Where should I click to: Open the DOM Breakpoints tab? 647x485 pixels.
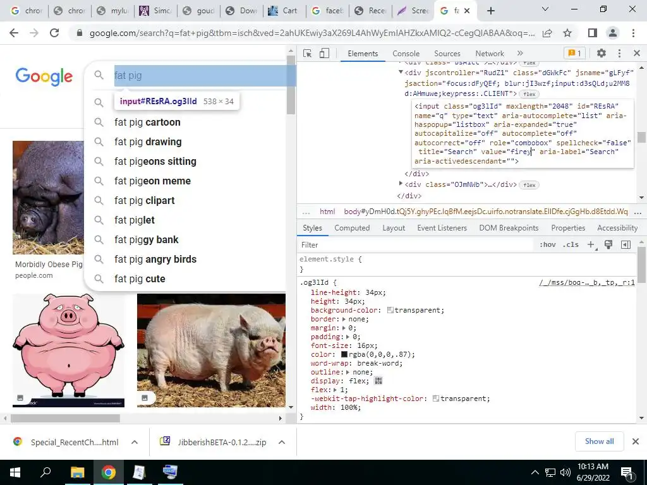tap(509, 228)
